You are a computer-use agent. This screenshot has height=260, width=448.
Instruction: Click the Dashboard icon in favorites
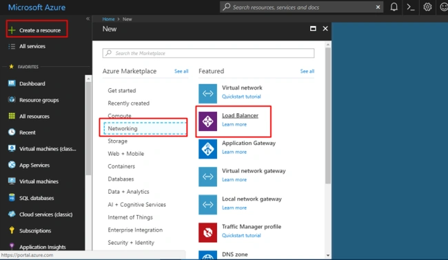12,83
